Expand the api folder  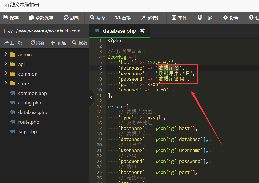pyautogui.click(x=6, y=64)
